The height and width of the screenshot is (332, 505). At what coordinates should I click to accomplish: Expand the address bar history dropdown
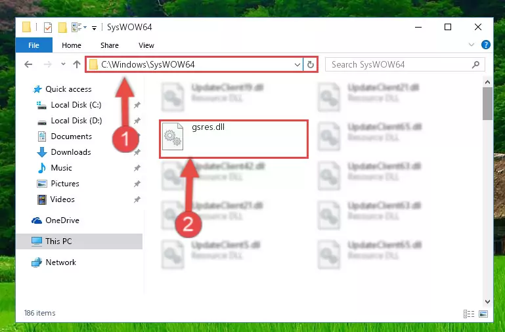click(x=297, y=65)
